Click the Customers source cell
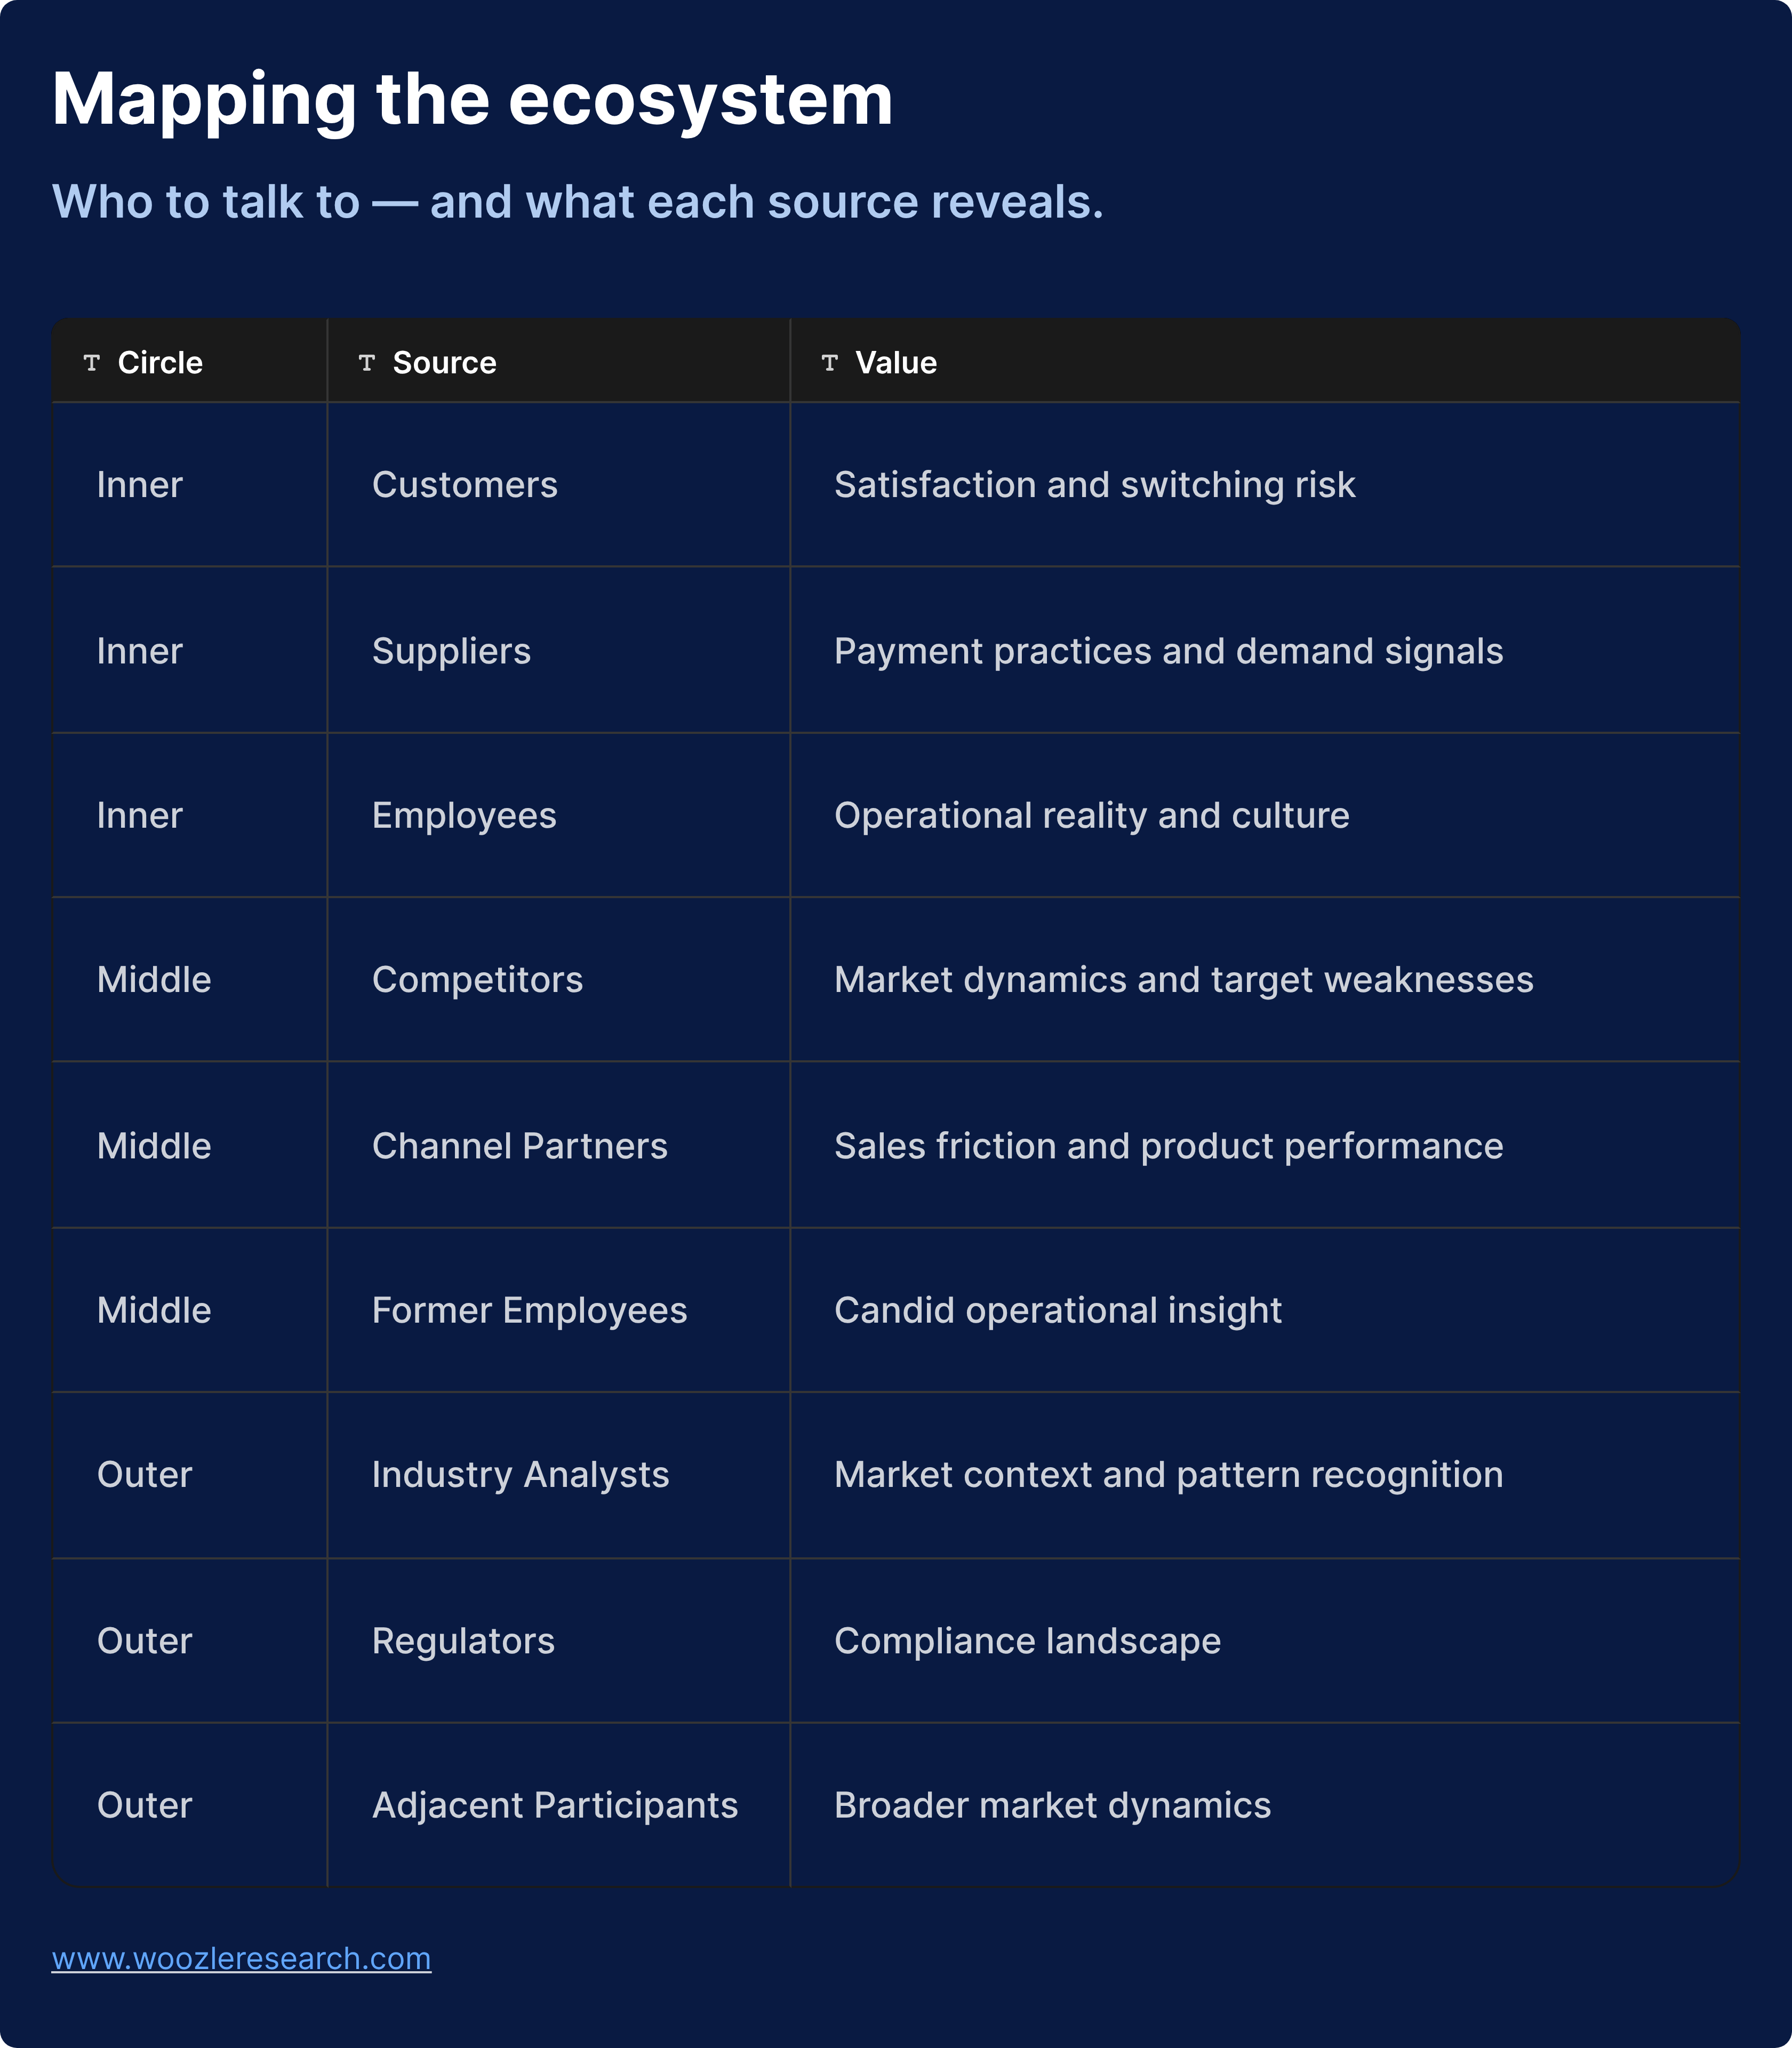This screenshot has height=2048, width=1792. pyautogui.click(x=465, y=485)
